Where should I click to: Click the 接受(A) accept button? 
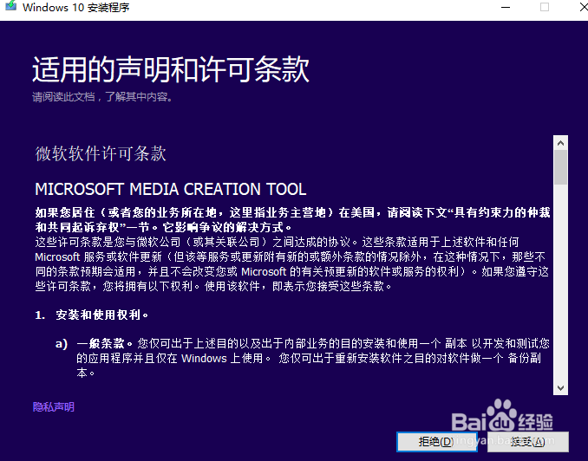(528, 442)
